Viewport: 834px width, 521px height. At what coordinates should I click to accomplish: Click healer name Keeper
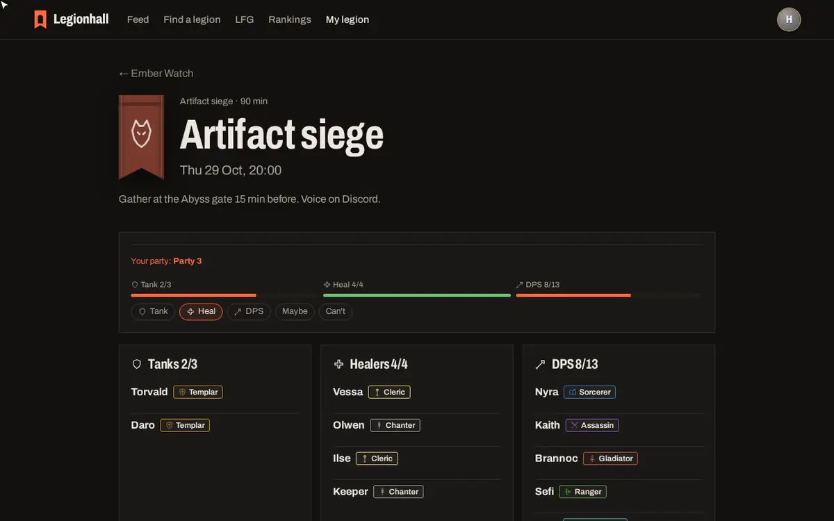pyautogui.click(x=351, y=492)
